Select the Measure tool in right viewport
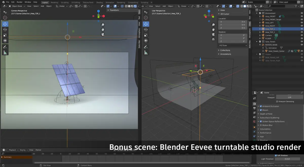The height and width of the screenshot is (167, 304). point(146,53)
